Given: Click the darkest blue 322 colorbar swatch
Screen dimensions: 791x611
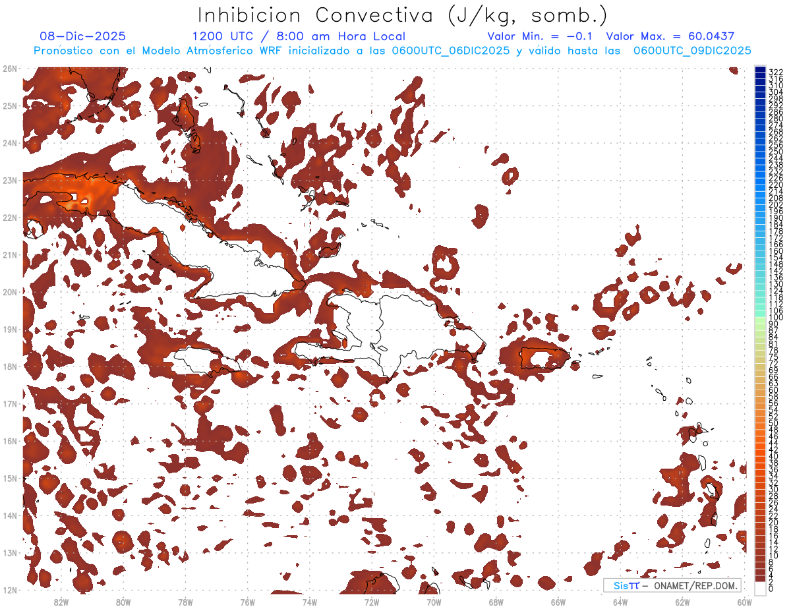Looking at the screenshot, I should pyautogui.click(x=760, y=69).
